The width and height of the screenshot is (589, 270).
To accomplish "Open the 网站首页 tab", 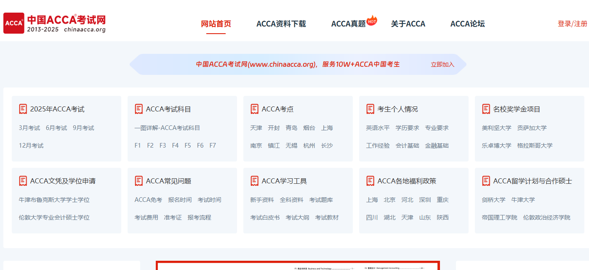I will click(x=216, y=24).
